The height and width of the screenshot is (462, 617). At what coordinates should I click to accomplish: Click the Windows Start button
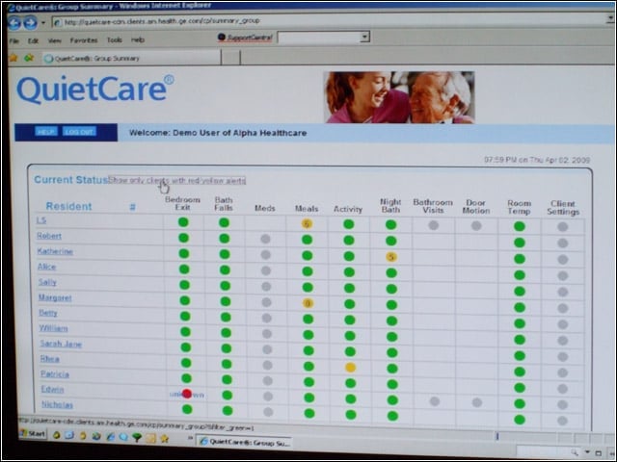(32, 434)
